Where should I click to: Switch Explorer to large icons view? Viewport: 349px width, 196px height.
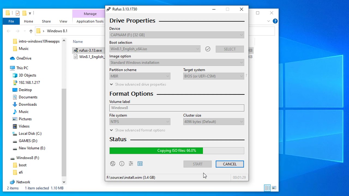coord(274,188)
